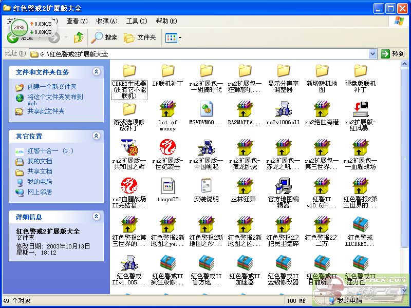Click the 转到 go button
The image size is (411, 308).
(x=393, y=54)
